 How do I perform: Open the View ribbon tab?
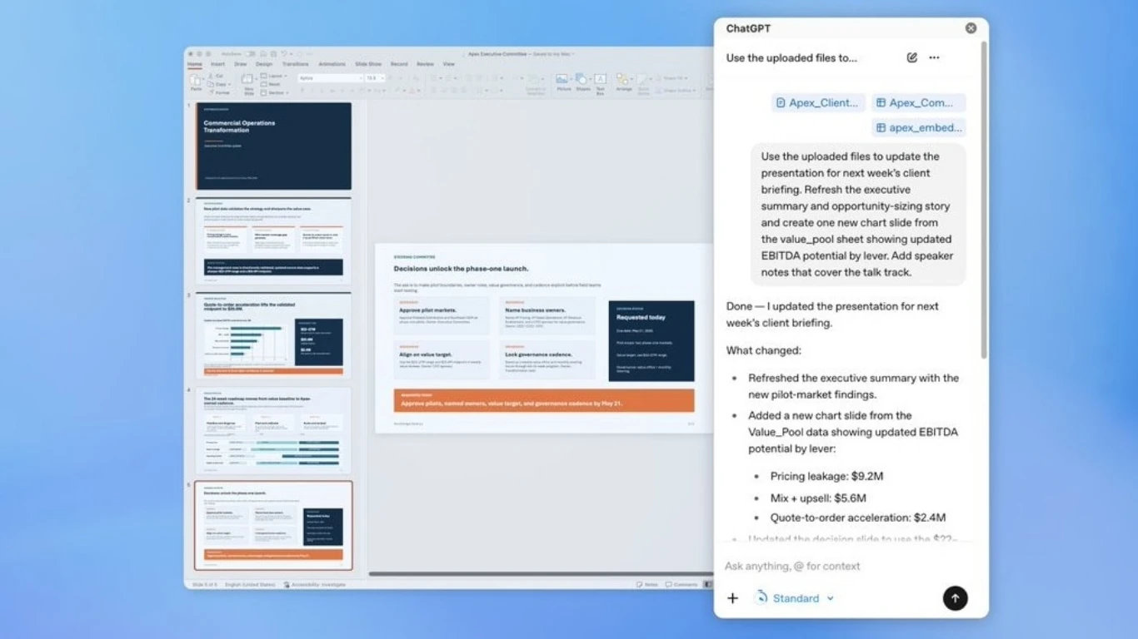point(448,64)
